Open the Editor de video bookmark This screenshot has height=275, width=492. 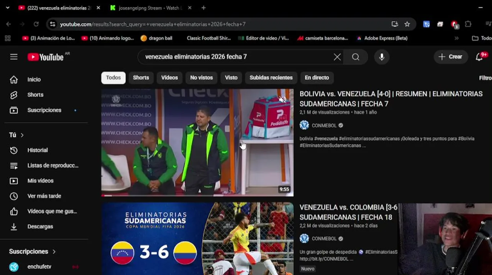click(x=264, y=38)
